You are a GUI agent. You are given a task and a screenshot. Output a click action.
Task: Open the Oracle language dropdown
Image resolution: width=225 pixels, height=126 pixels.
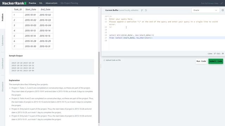(x=205, y=10)
